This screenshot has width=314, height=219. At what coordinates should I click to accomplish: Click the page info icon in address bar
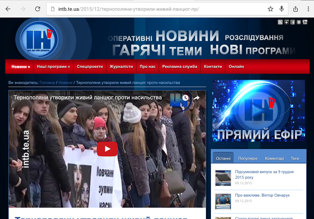pos(53,9)
